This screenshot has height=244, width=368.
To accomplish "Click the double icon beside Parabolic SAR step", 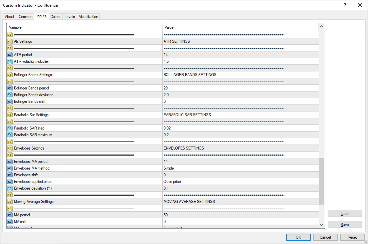I will pos(10,128).
